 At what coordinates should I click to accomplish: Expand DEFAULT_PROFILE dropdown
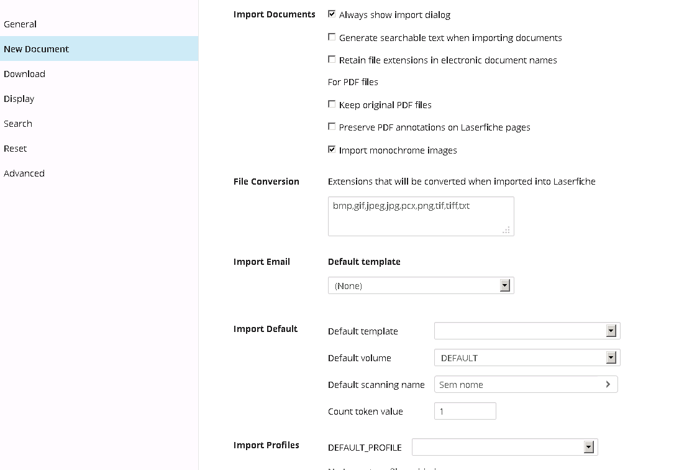pyautogui.click(x=588, y=447)
